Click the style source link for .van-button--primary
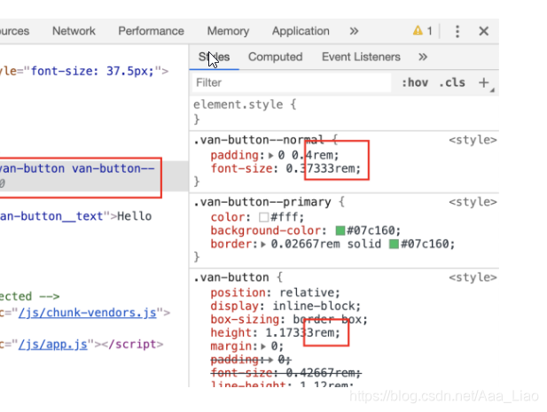The image size is (547, 412). (473, 202)
